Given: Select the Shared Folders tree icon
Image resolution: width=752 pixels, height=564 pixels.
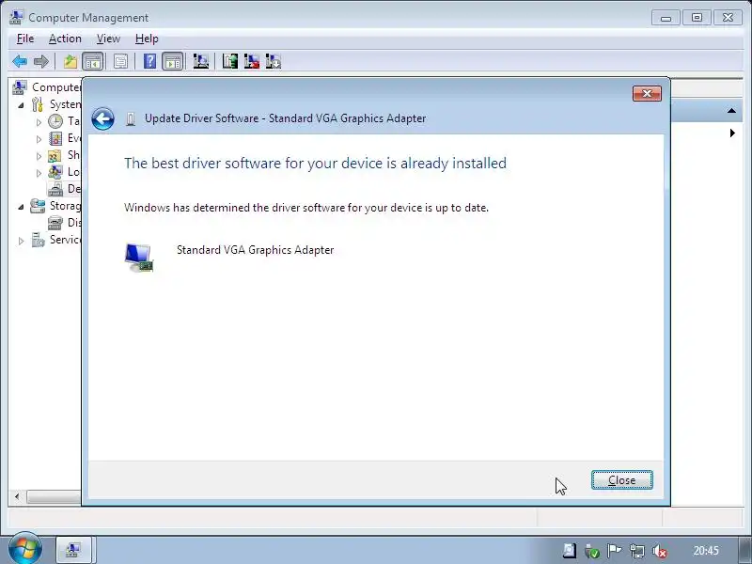Looking at the screenshot, I should pyautogui.click(x=55, y=155).
